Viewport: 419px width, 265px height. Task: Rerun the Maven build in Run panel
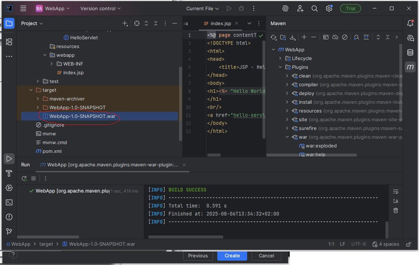(x=24, y=178)
